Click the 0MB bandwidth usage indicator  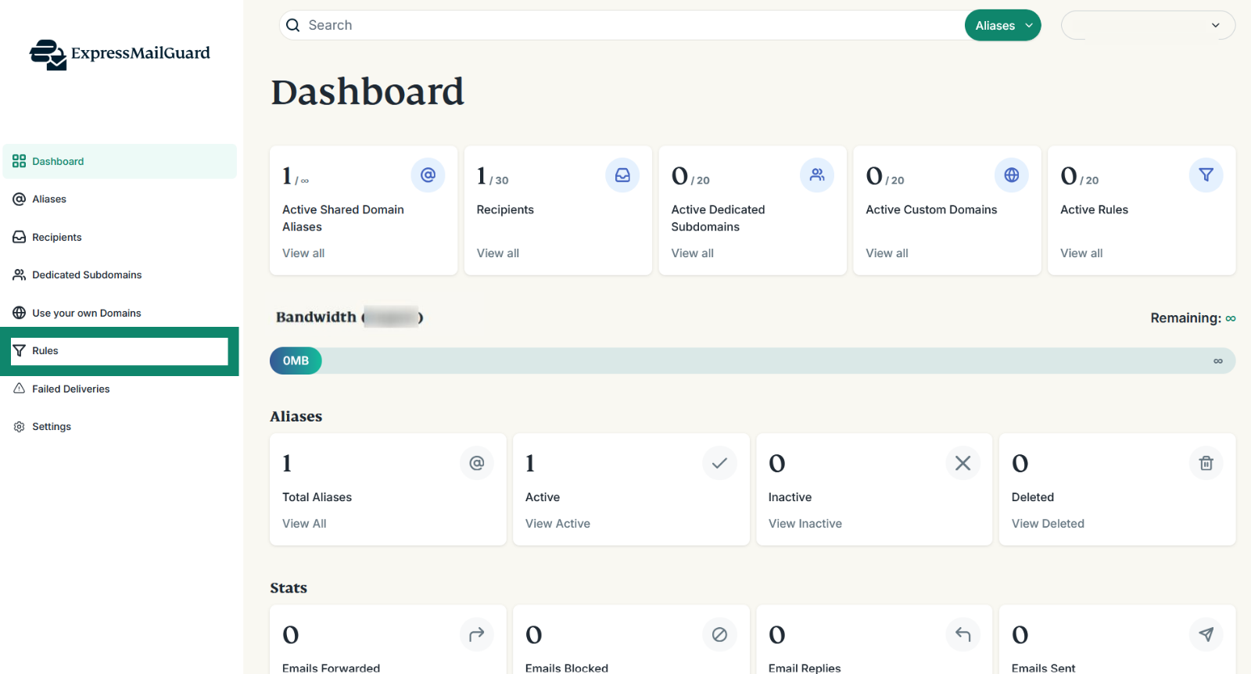pyautogui.click(x=296, y=360)
